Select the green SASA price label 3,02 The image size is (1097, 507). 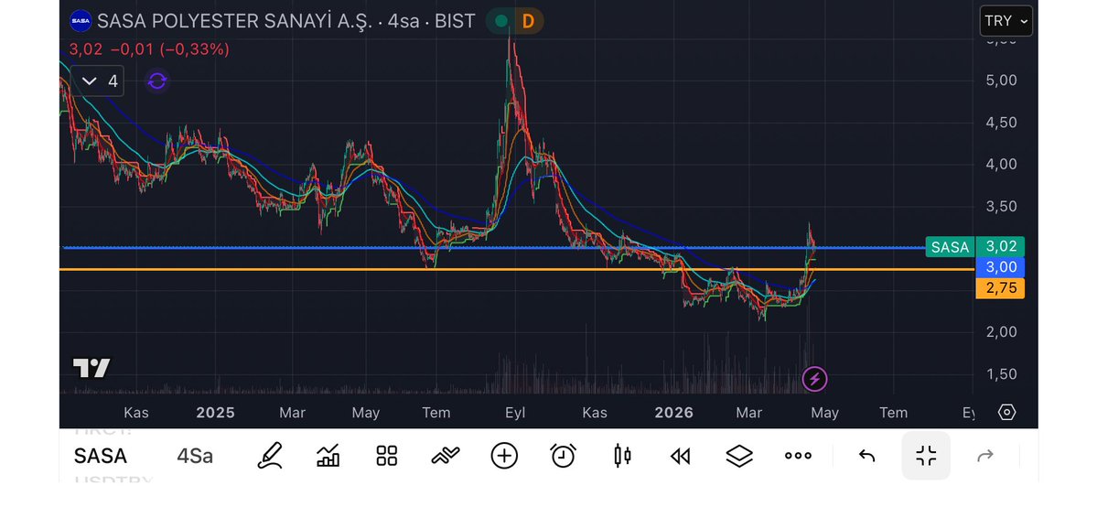tap(974, 246)
